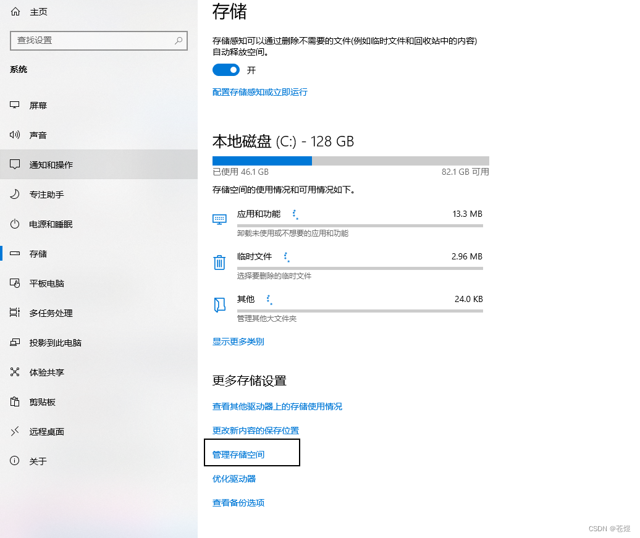Click the 剪贴板 clipboard icon
The width and height of the screenshot is (640, 538).
coord(15,401)
